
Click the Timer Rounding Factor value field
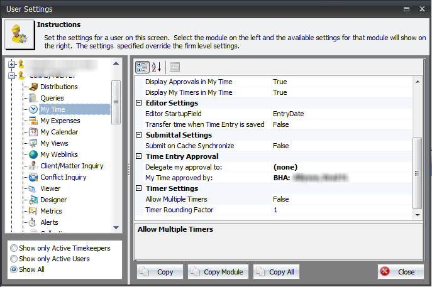tap(340, 210)
